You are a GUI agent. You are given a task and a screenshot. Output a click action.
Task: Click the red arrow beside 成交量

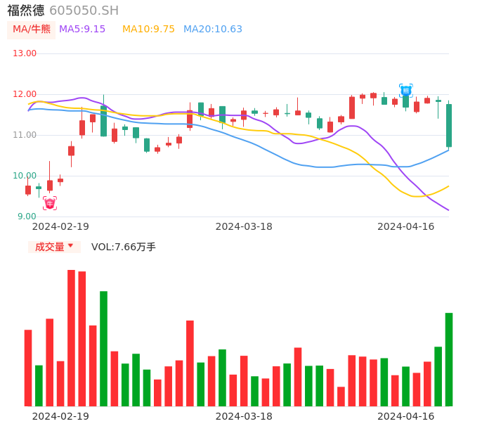coord(70,246)
